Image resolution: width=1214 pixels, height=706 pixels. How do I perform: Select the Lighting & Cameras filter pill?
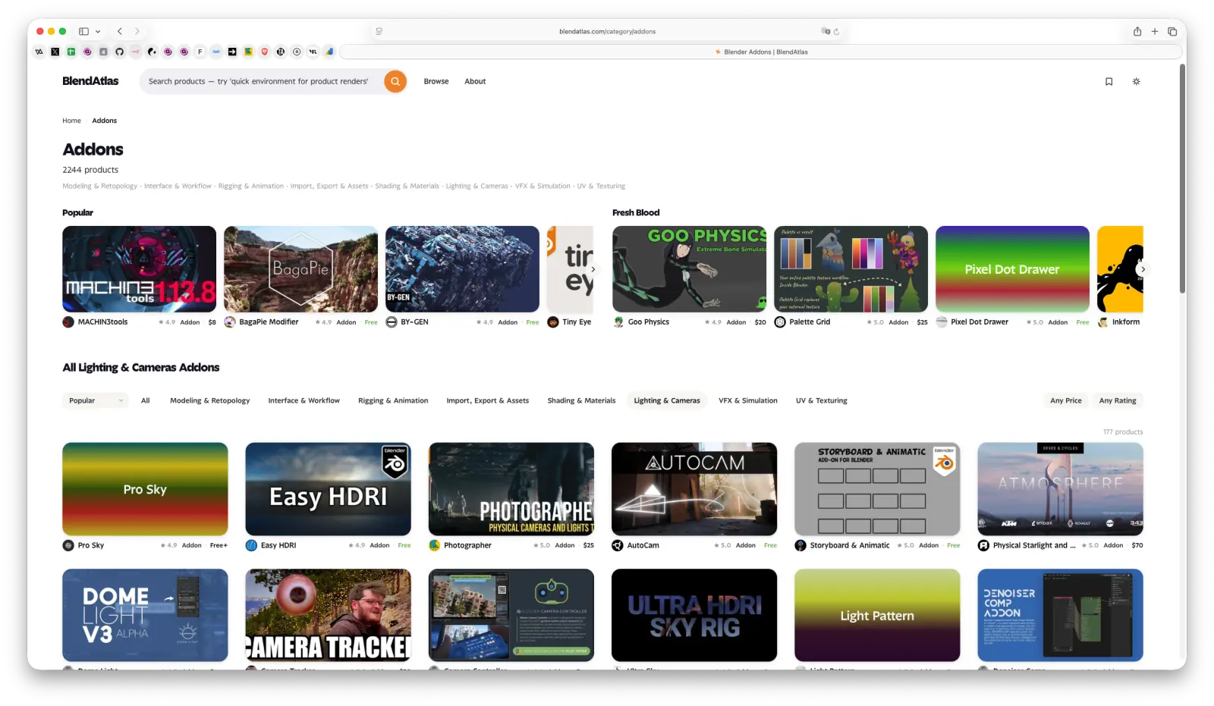point(666,400)
